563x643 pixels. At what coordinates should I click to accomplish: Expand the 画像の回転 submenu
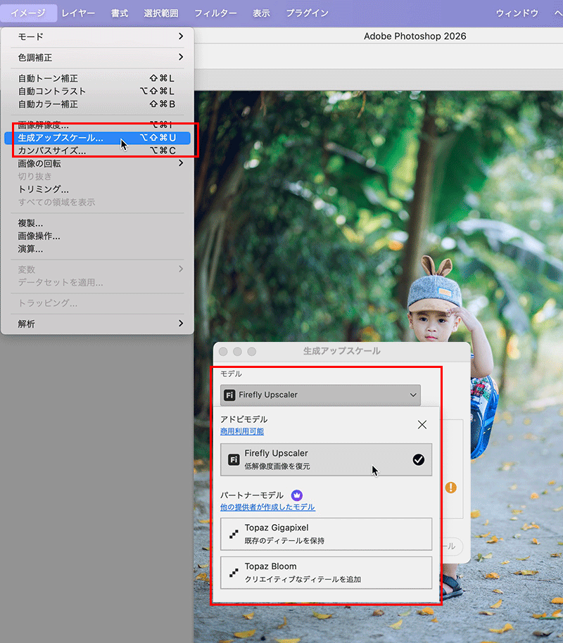(97, 163)
